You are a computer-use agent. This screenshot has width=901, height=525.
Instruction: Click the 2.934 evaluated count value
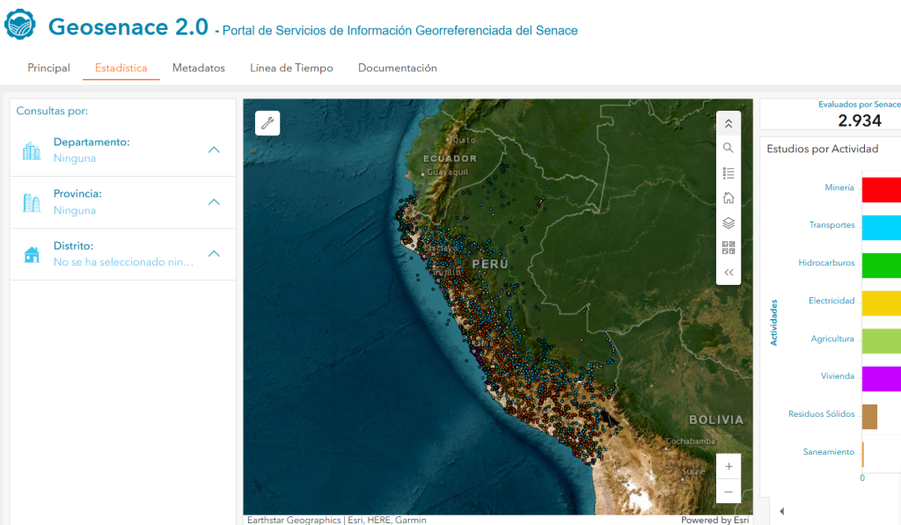point(859,120)
